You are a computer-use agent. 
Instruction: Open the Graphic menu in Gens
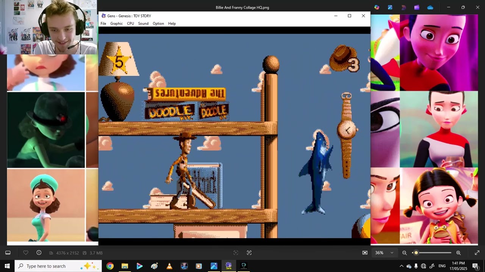click(x=116, y=23)
